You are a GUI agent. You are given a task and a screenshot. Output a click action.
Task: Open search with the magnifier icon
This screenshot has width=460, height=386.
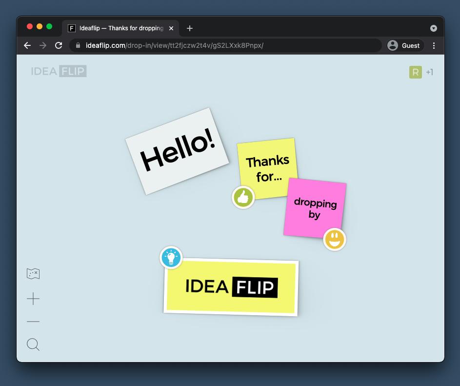(33, 345)
